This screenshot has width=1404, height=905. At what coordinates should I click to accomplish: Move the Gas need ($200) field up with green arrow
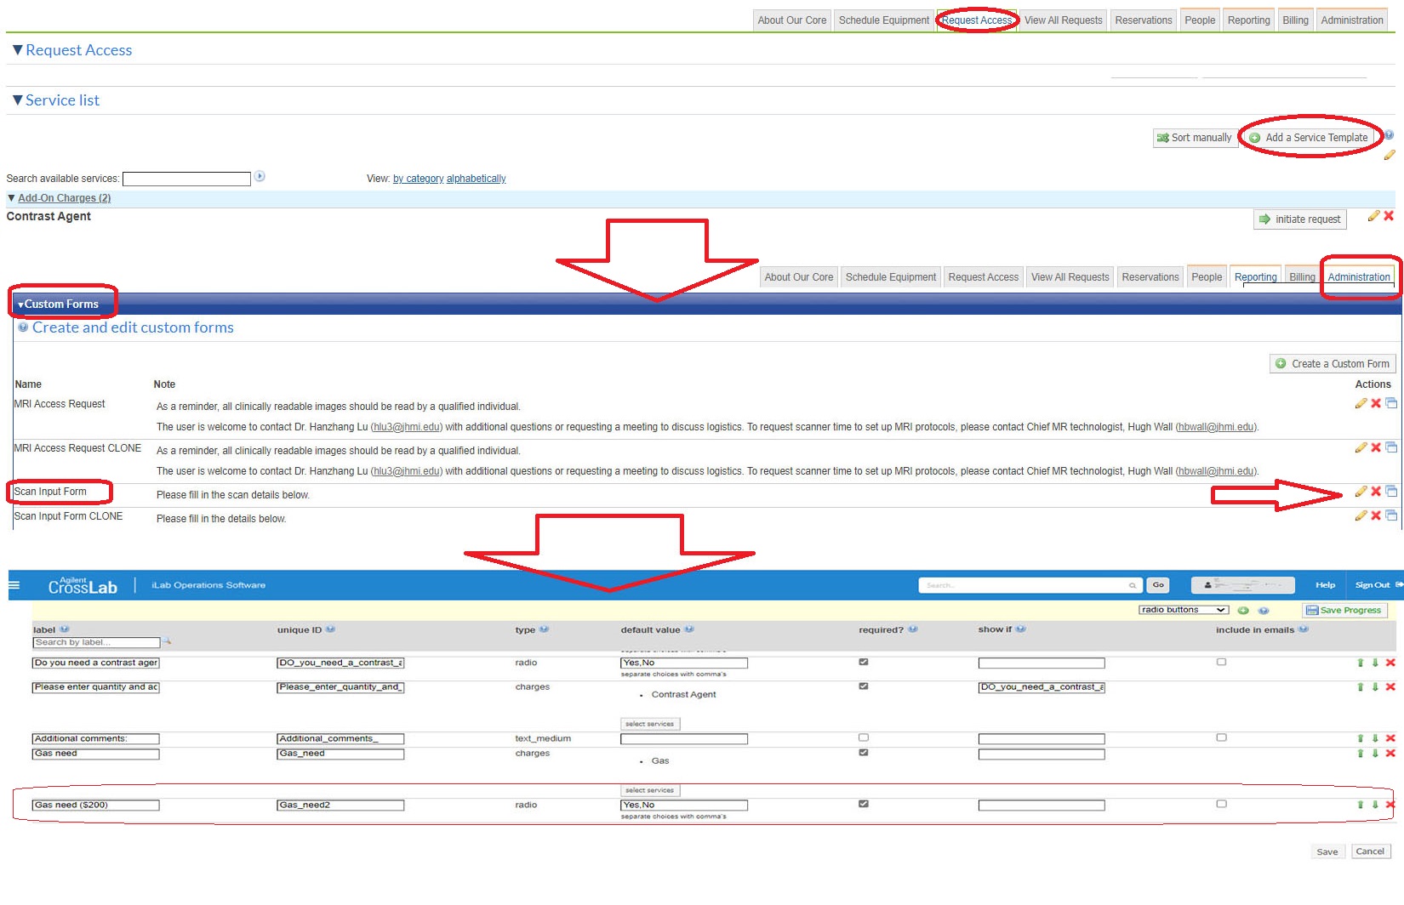(x=1360, y=805)
